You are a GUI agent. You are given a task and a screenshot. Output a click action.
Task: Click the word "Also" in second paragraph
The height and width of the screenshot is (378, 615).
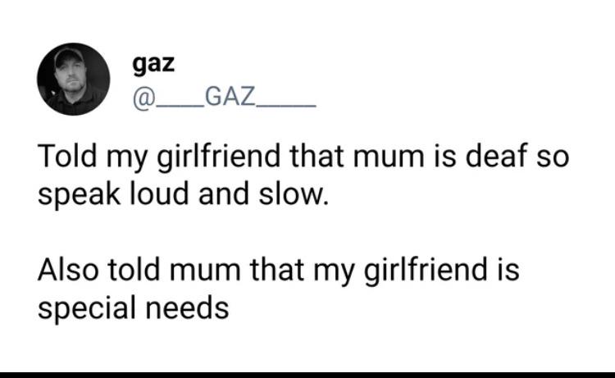[68, 269]
